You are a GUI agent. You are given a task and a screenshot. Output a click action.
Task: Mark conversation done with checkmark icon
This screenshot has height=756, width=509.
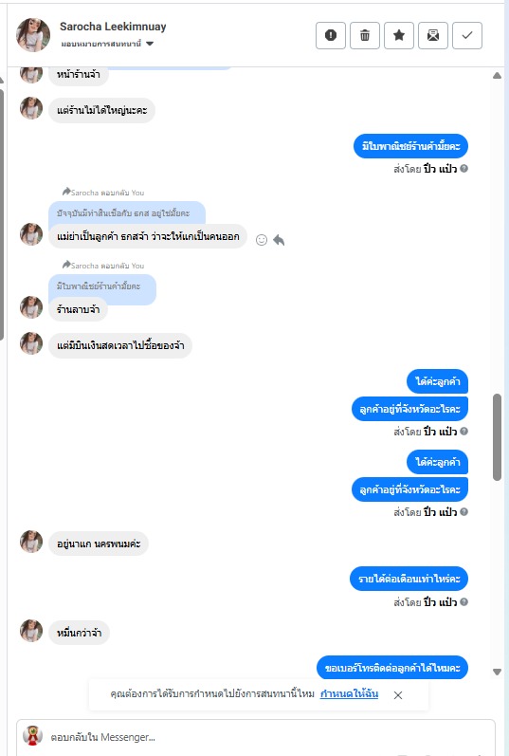click(x=467, y=36)
